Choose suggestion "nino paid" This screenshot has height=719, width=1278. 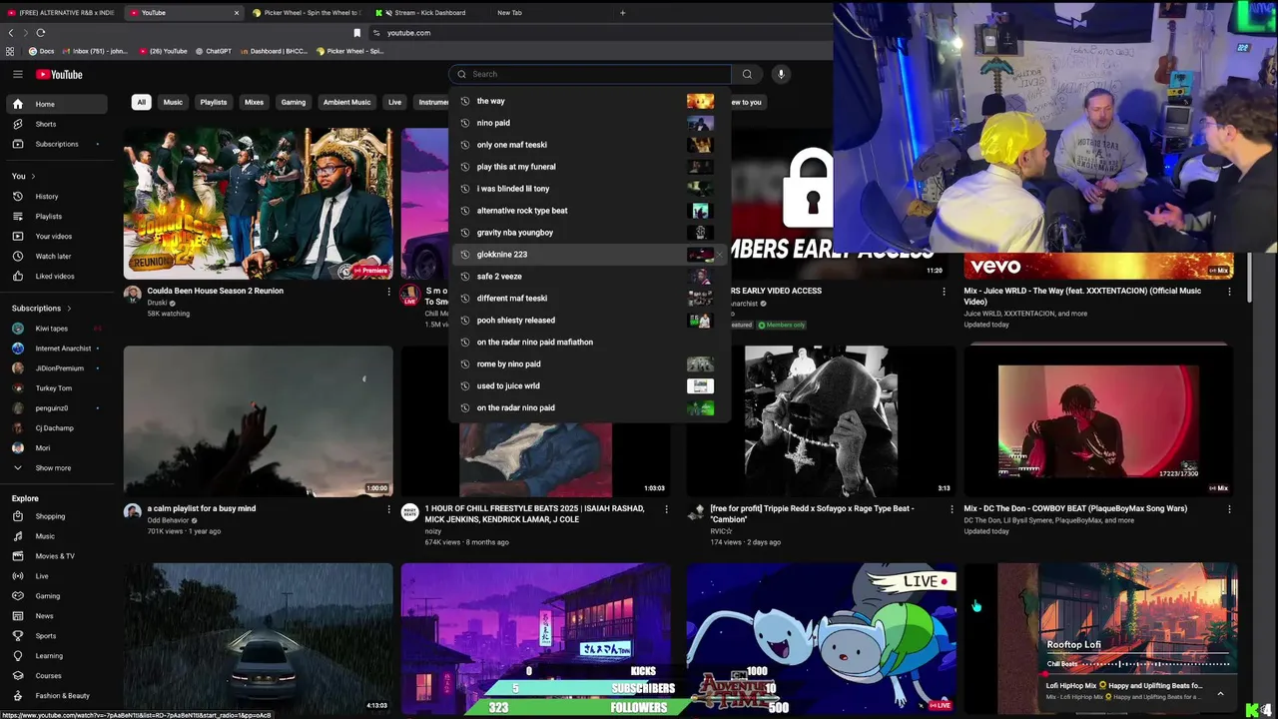[590, 123]
